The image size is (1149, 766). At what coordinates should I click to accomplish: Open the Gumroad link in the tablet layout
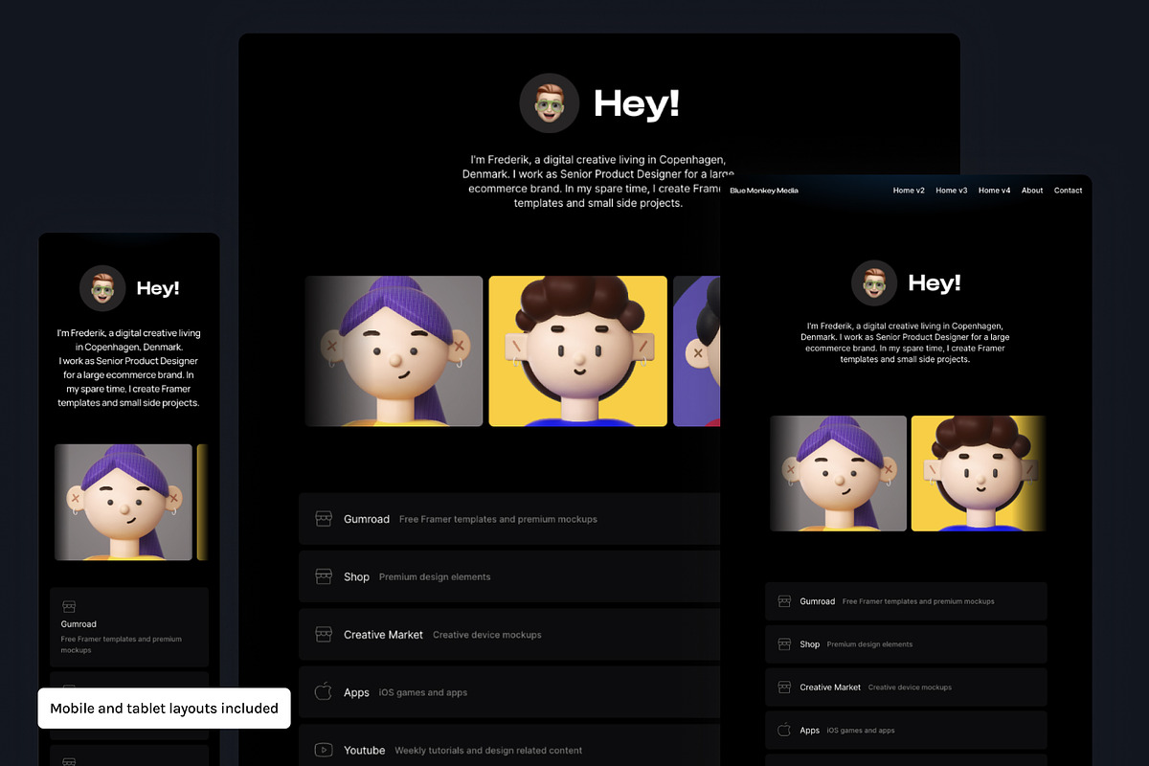coord(906,601)
